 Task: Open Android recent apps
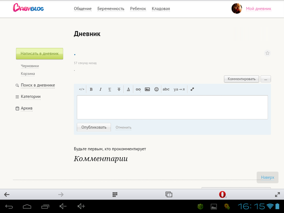pos(45,206)
